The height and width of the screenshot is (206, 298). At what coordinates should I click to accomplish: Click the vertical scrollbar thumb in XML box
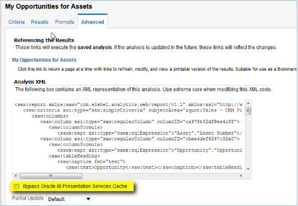tap(248, 110)
